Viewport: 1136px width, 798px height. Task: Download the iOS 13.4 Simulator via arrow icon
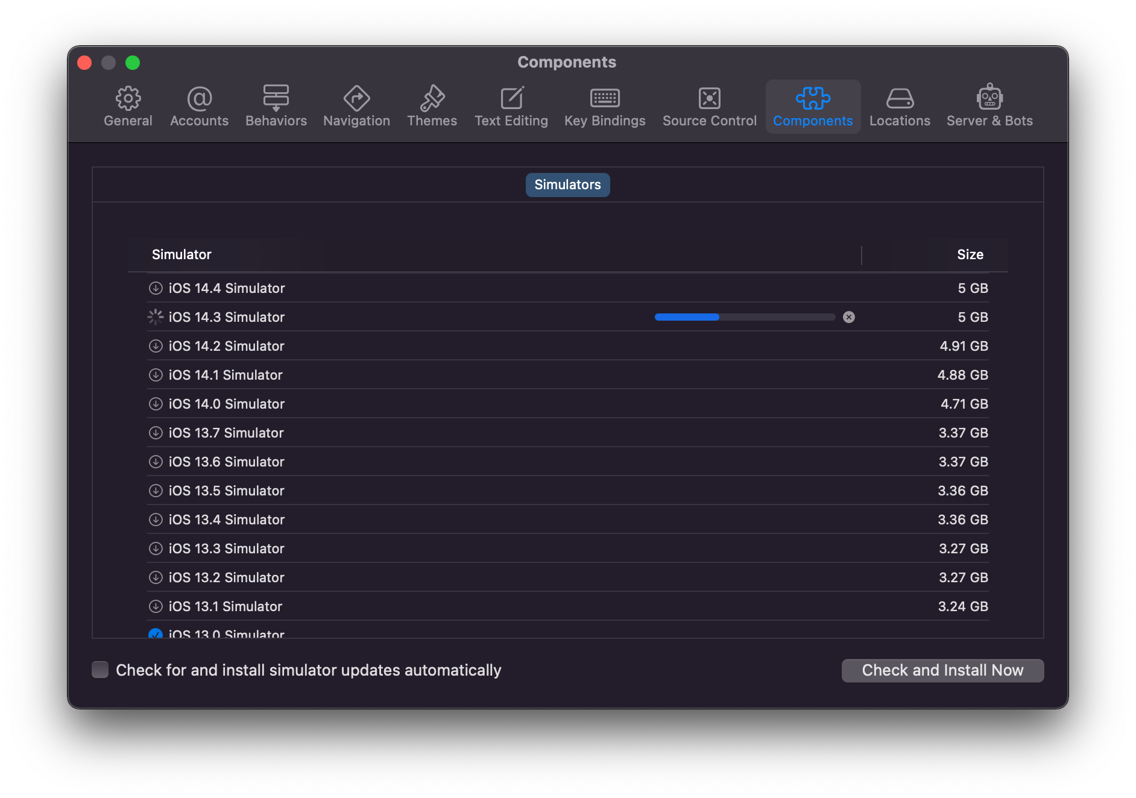(156, 520)
